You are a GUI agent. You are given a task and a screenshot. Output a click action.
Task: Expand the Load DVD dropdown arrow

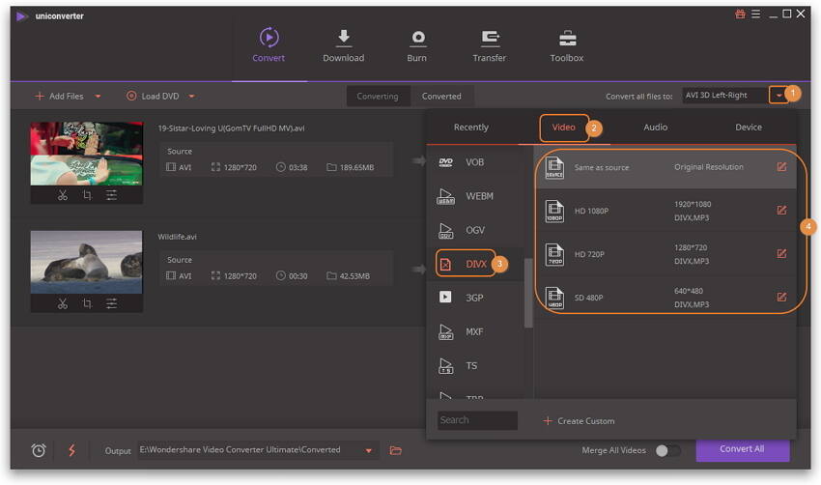[191, 97]
